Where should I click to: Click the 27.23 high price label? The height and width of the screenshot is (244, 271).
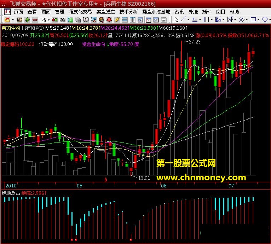pyautogui.click(x=195, y=42)
